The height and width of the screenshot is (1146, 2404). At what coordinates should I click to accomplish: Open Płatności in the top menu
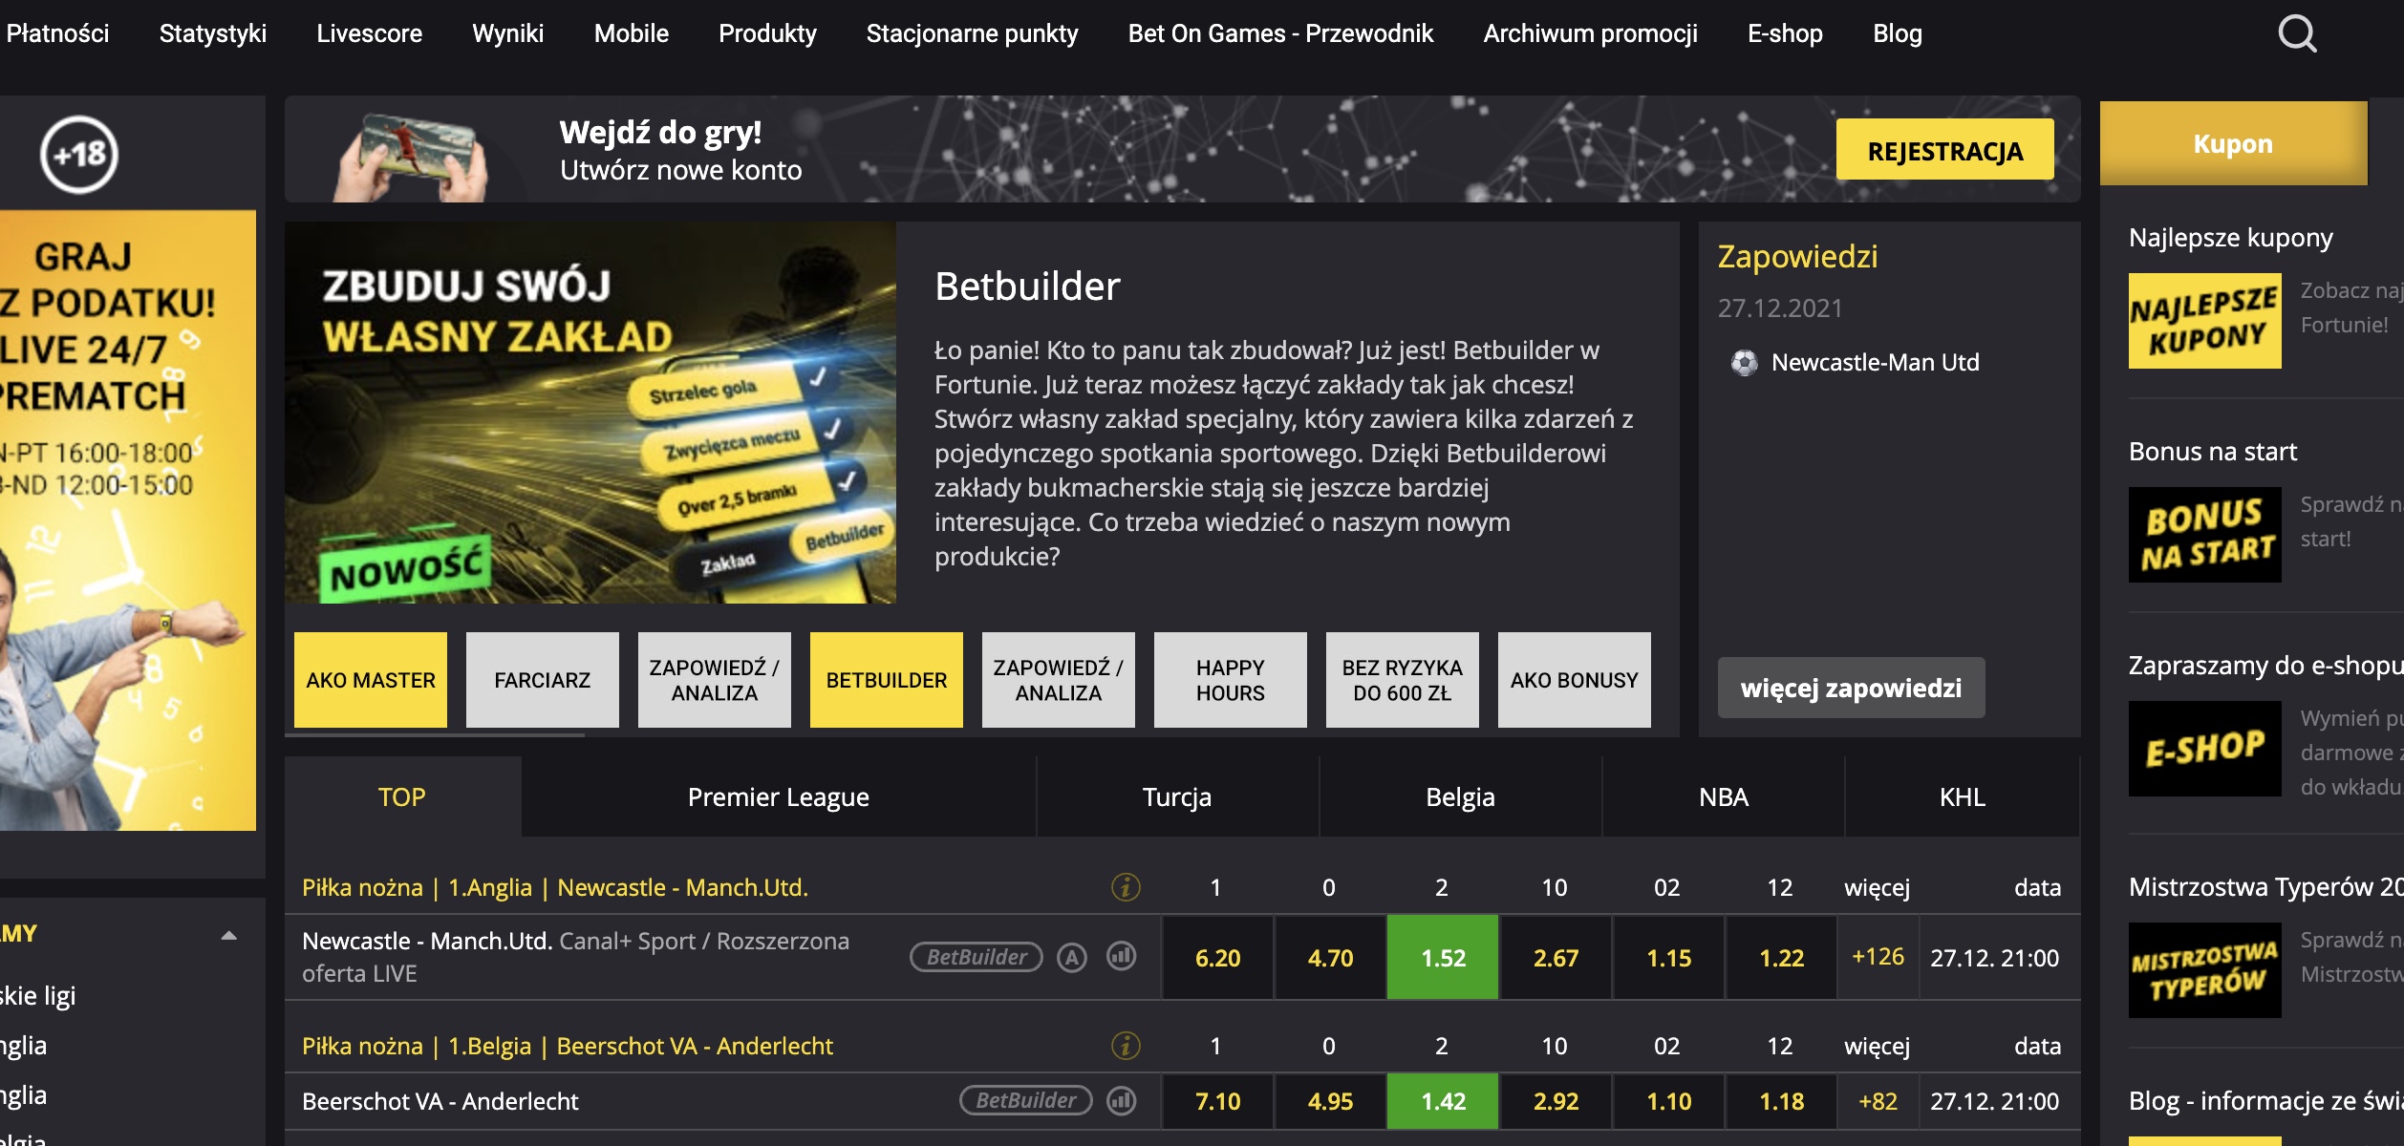(57, 33)
